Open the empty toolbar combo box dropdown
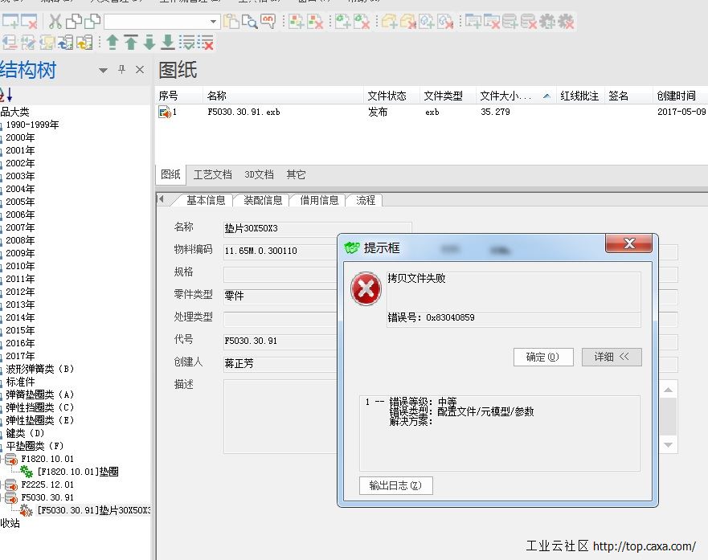Image resolution: width=708 pixels, height=560 pixels. [213, 21]
